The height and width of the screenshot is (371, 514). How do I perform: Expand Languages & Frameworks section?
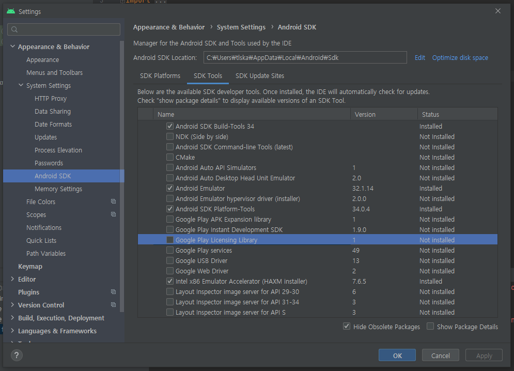[12, 331]
